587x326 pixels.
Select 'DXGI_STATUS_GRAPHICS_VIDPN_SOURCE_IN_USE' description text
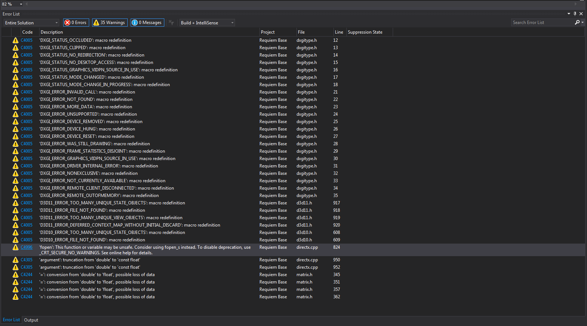(108, 70)
